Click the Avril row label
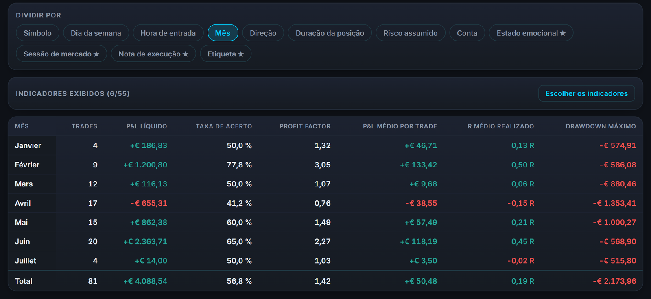 tap(23, 203)
